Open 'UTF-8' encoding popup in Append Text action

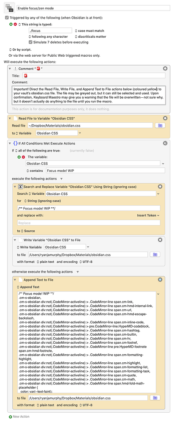pyautogui.click(x=86, y=405)
